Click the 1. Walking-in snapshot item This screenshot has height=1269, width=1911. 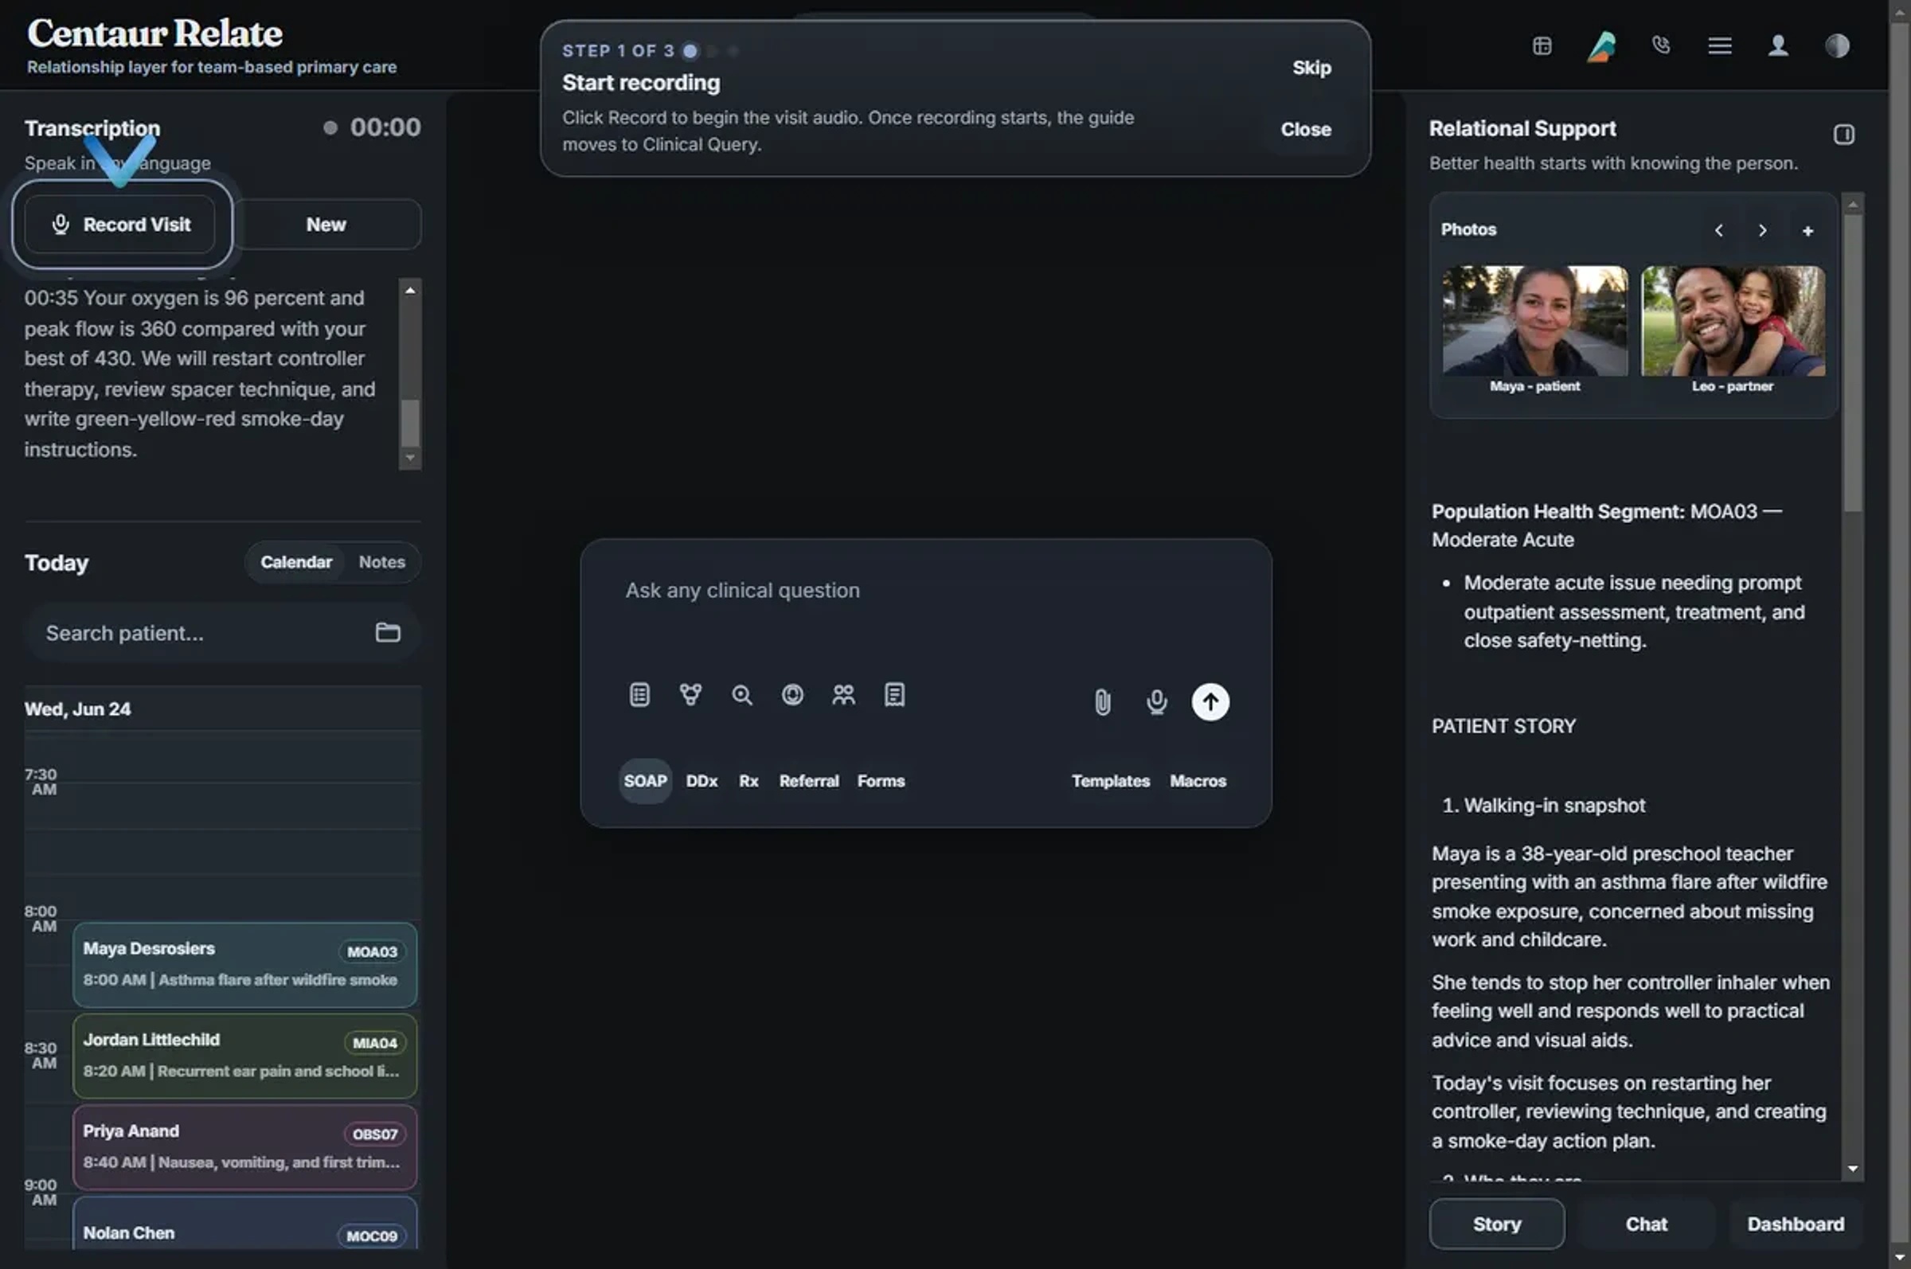pyautogui.click(x=1544, y=806)
